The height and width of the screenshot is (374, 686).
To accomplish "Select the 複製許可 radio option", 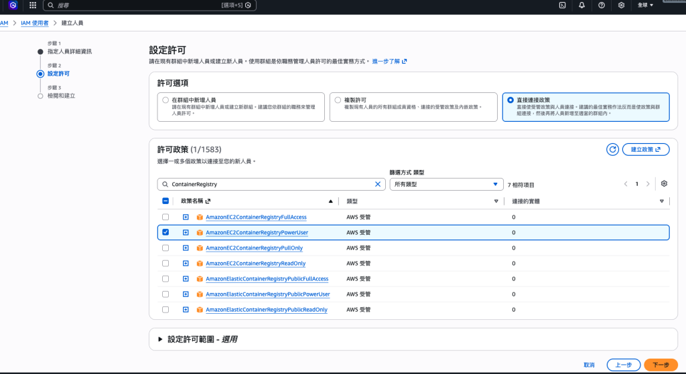I will [x=338, y=100].
